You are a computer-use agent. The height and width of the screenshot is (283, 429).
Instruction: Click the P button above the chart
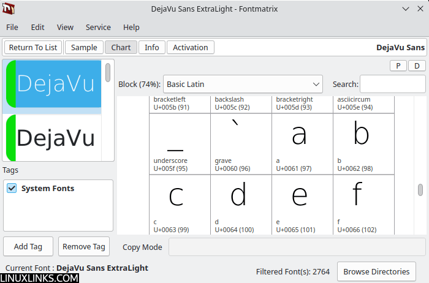398,66
